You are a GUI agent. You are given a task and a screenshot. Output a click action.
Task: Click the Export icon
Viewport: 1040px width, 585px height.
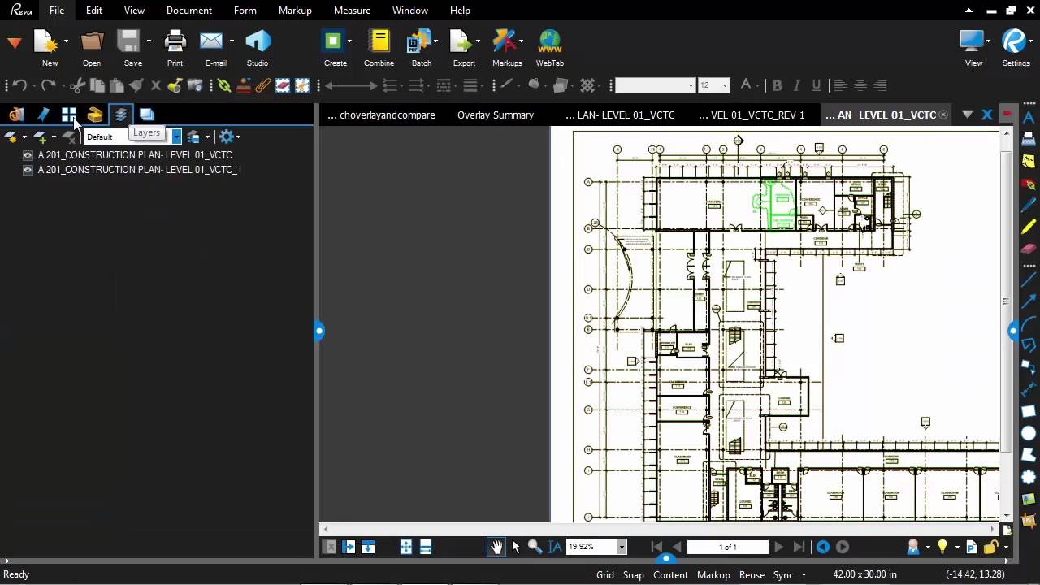pos(462,42)
